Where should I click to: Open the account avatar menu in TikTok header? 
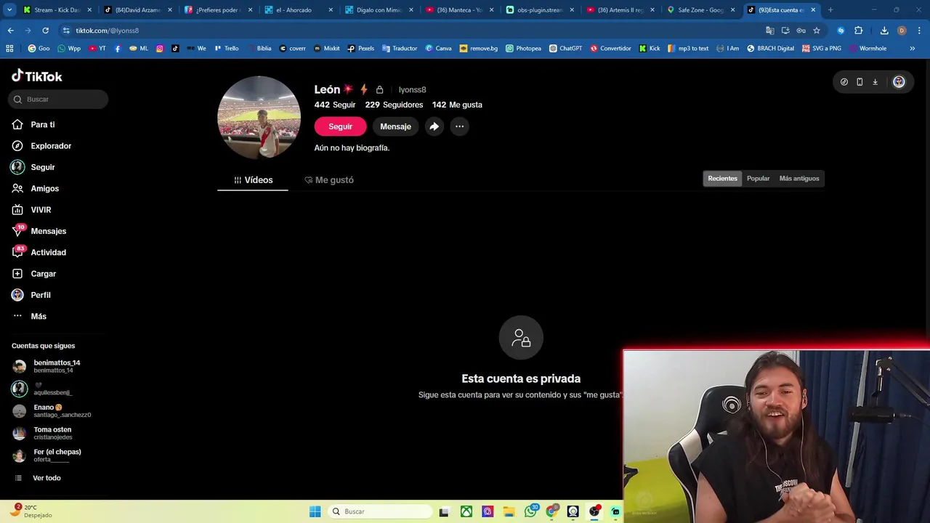(x=899, y=82)
